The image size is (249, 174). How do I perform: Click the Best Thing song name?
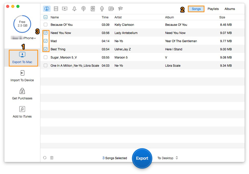58,49
